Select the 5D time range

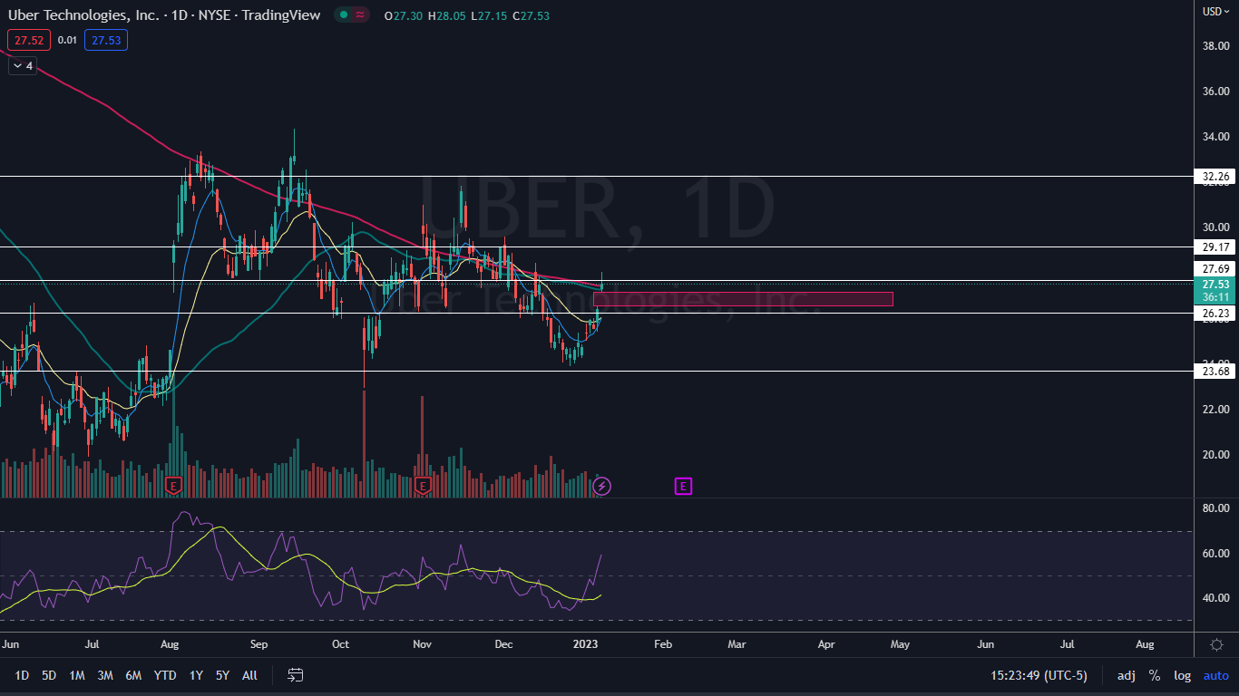click(49, 675)
